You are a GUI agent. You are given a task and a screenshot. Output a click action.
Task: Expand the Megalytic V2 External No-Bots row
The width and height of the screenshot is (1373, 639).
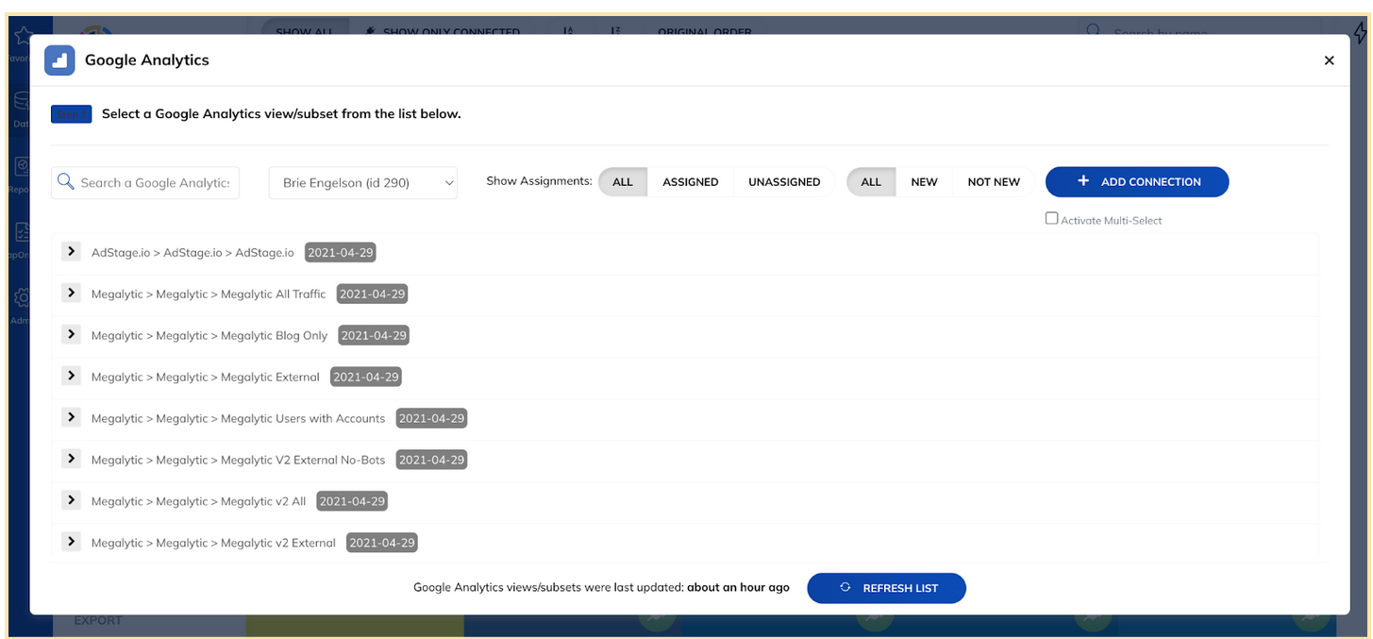click(x=71, y=459)
